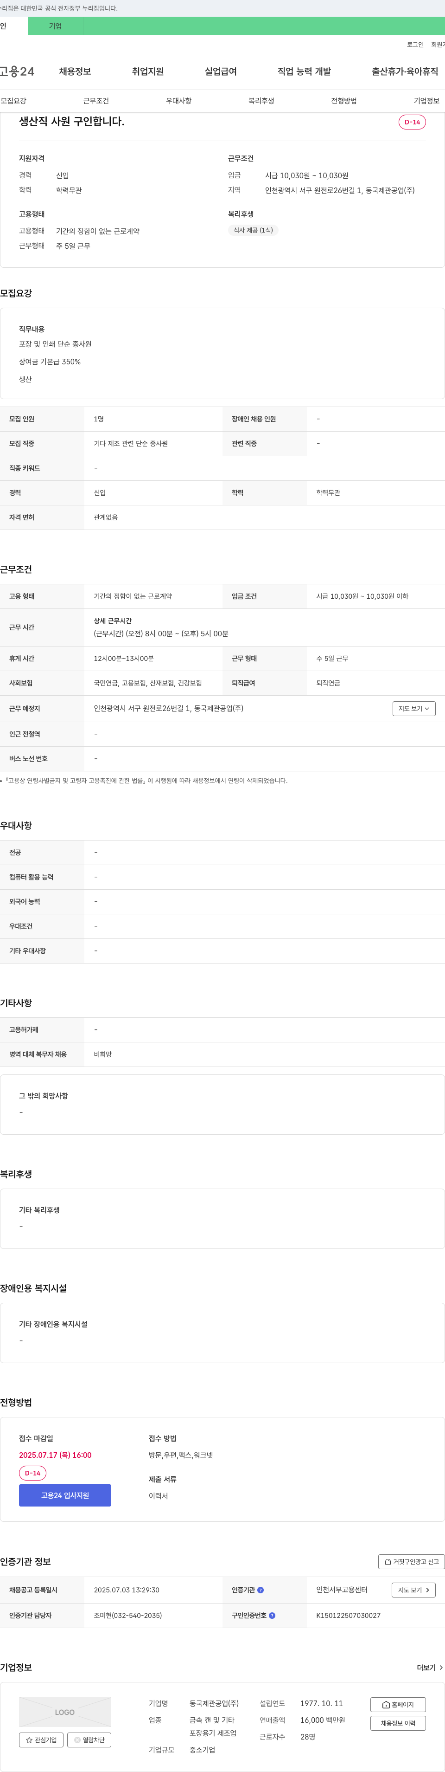Image resolution: width=445 pixels, height=1772 pixels.
Task: Report via 거짓구인광고 신고 button
Action: [411, 1561]
